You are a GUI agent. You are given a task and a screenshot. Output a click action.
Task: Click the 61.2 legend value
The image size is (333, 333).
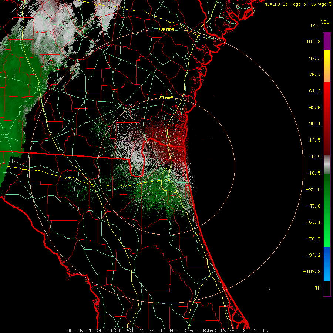pyautogui.click(x=315, y=91)
